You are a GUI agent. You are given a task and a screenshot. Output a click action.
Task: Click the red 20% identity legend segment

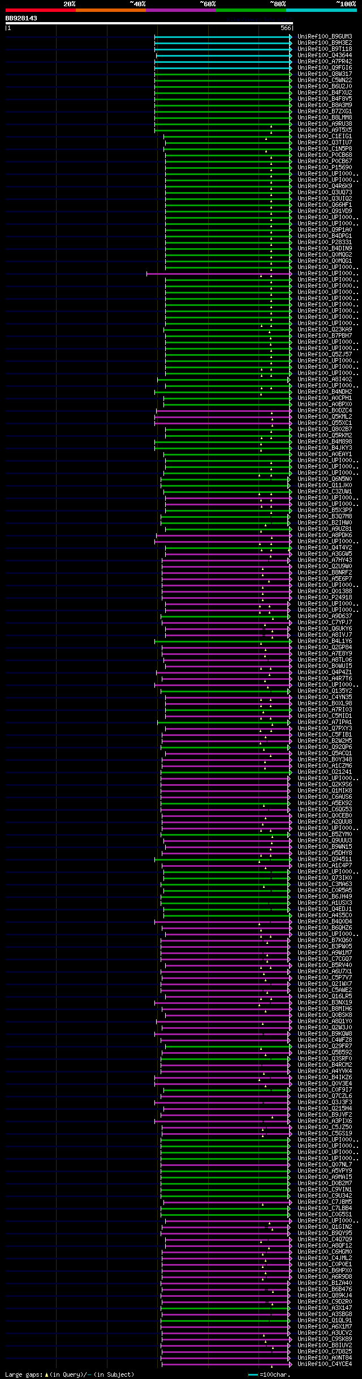click(40, 10)
